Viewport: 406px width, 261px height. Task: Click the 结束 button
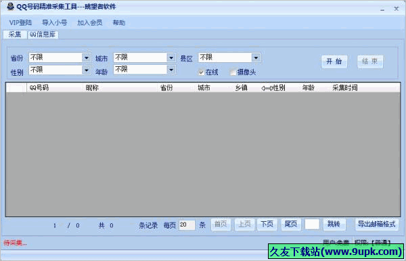click(369, 62)
